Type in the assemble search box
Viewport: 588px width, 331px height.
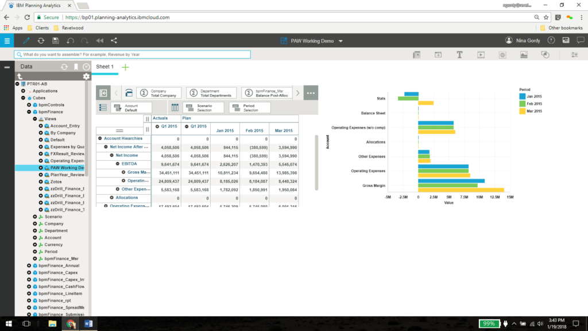pos(133,55)
